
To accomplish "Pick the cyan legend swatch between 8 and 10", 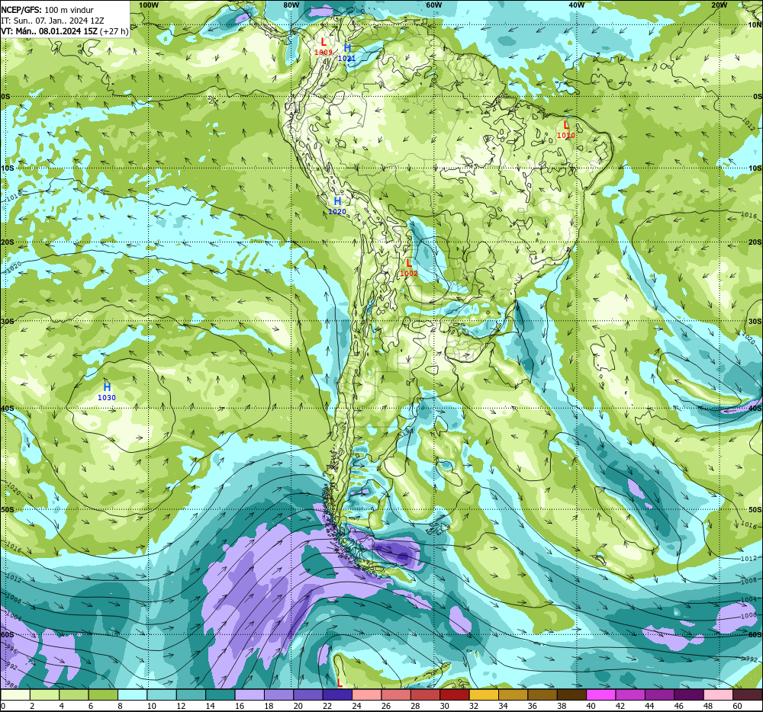I will [133, 694].
